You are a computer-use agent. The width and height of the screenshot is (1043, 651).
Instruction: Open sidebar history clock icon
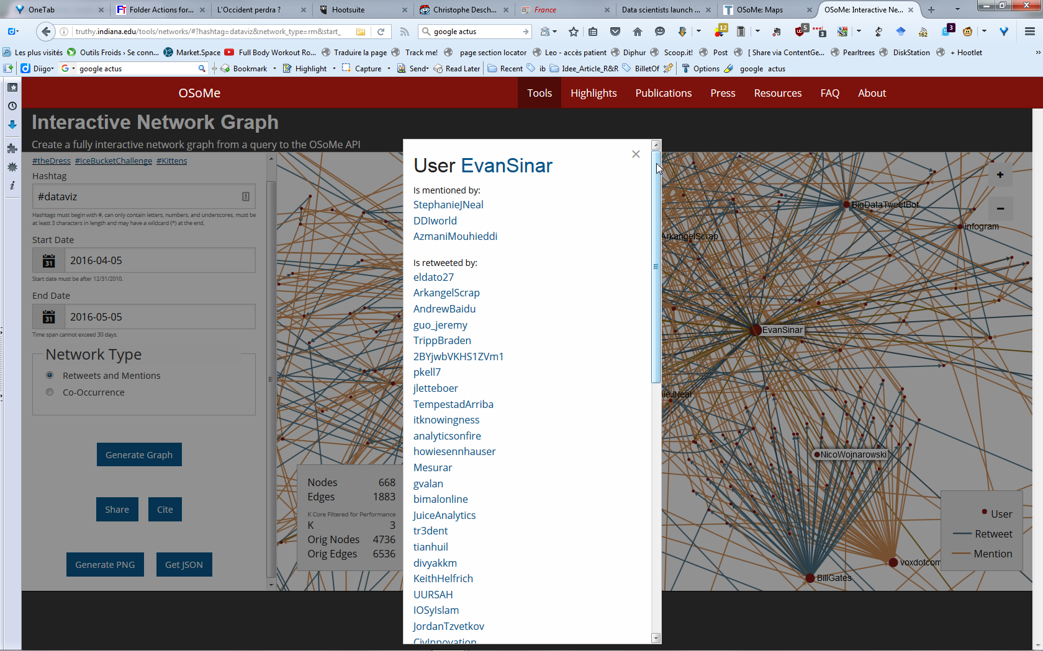click(x=12, y=106)
